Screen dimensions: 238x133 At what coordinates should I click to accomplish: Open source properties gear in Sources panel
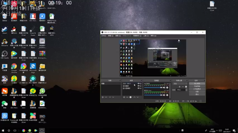131,97
